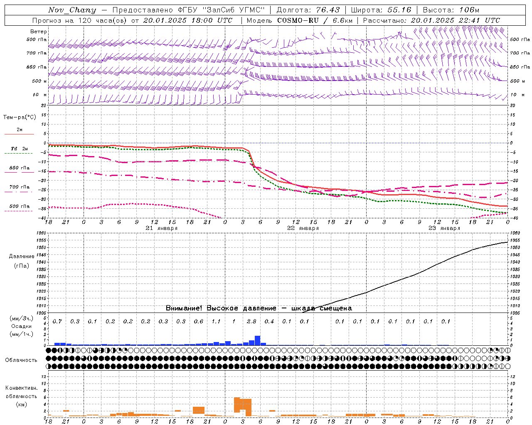This screenshot has height=425, width=532.
Task: Click the 'Долгота: 76.43' longitude value
Action: [308, 10]
